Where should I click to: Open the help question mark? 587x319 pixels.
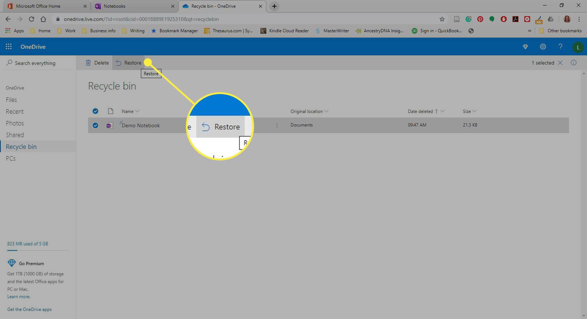coord(560,47)
